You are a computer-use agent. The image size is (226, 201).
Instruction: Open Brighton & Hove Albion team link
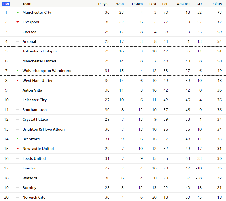43,129
